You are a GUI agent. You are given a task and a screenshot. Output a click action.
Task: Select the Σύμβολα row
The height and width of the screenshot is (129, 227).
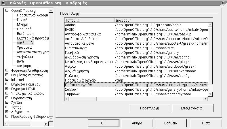136,94
